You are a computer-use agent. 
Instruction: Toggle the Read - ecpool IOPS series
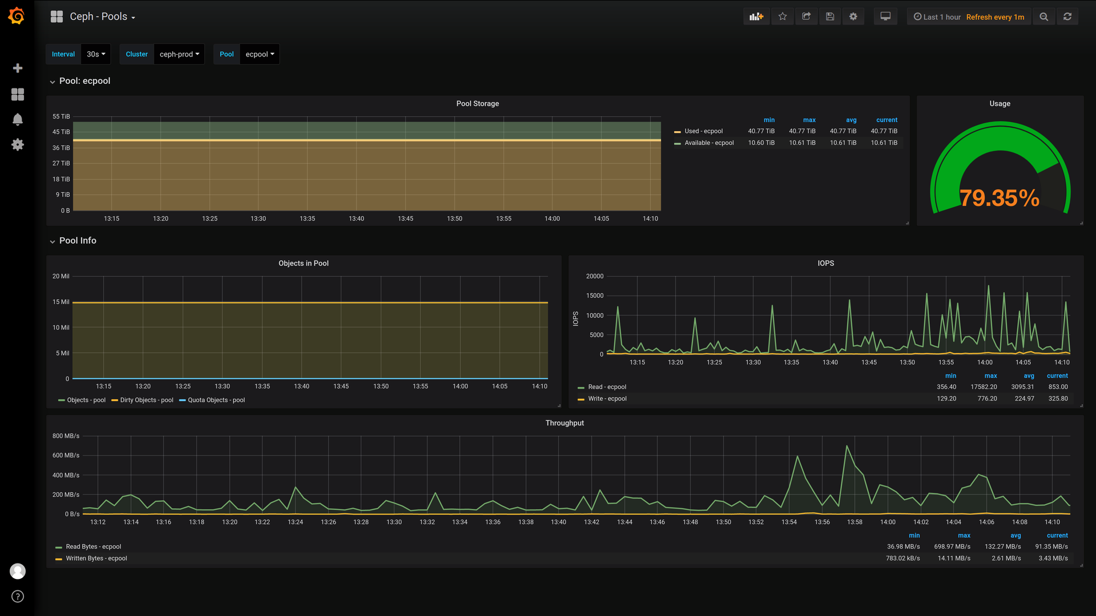click(x=607, y=387)
